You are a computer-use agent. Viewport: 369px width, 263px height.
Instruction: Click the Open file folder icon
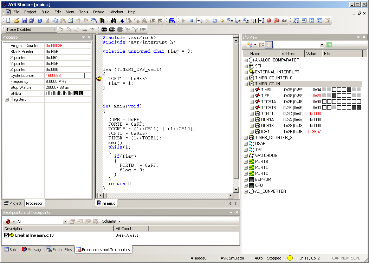[x=16, y=21]
